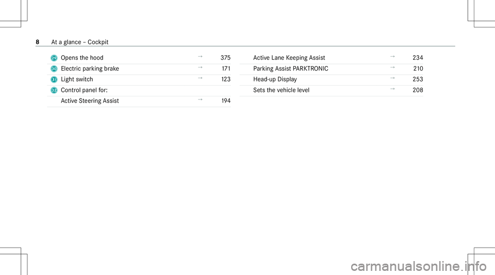Image resolution: width=495 pixels, height=275 pixels.
Task: Click the arrow beside Parking Assist PARKTRONIC
Action: point(392,67)
